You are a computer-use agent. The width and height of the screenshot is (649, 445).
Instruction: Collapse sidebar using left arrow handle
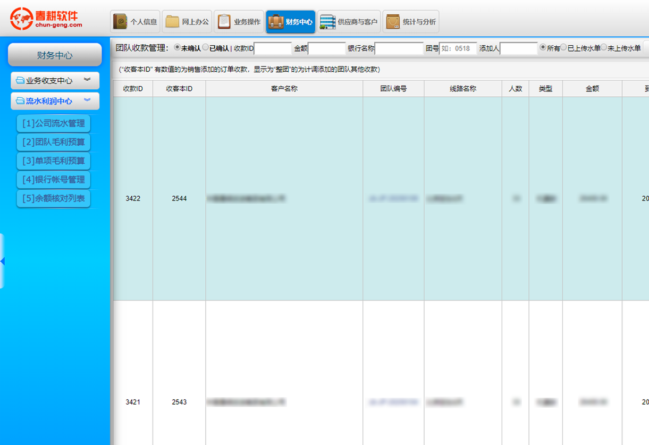click(3, 261)
